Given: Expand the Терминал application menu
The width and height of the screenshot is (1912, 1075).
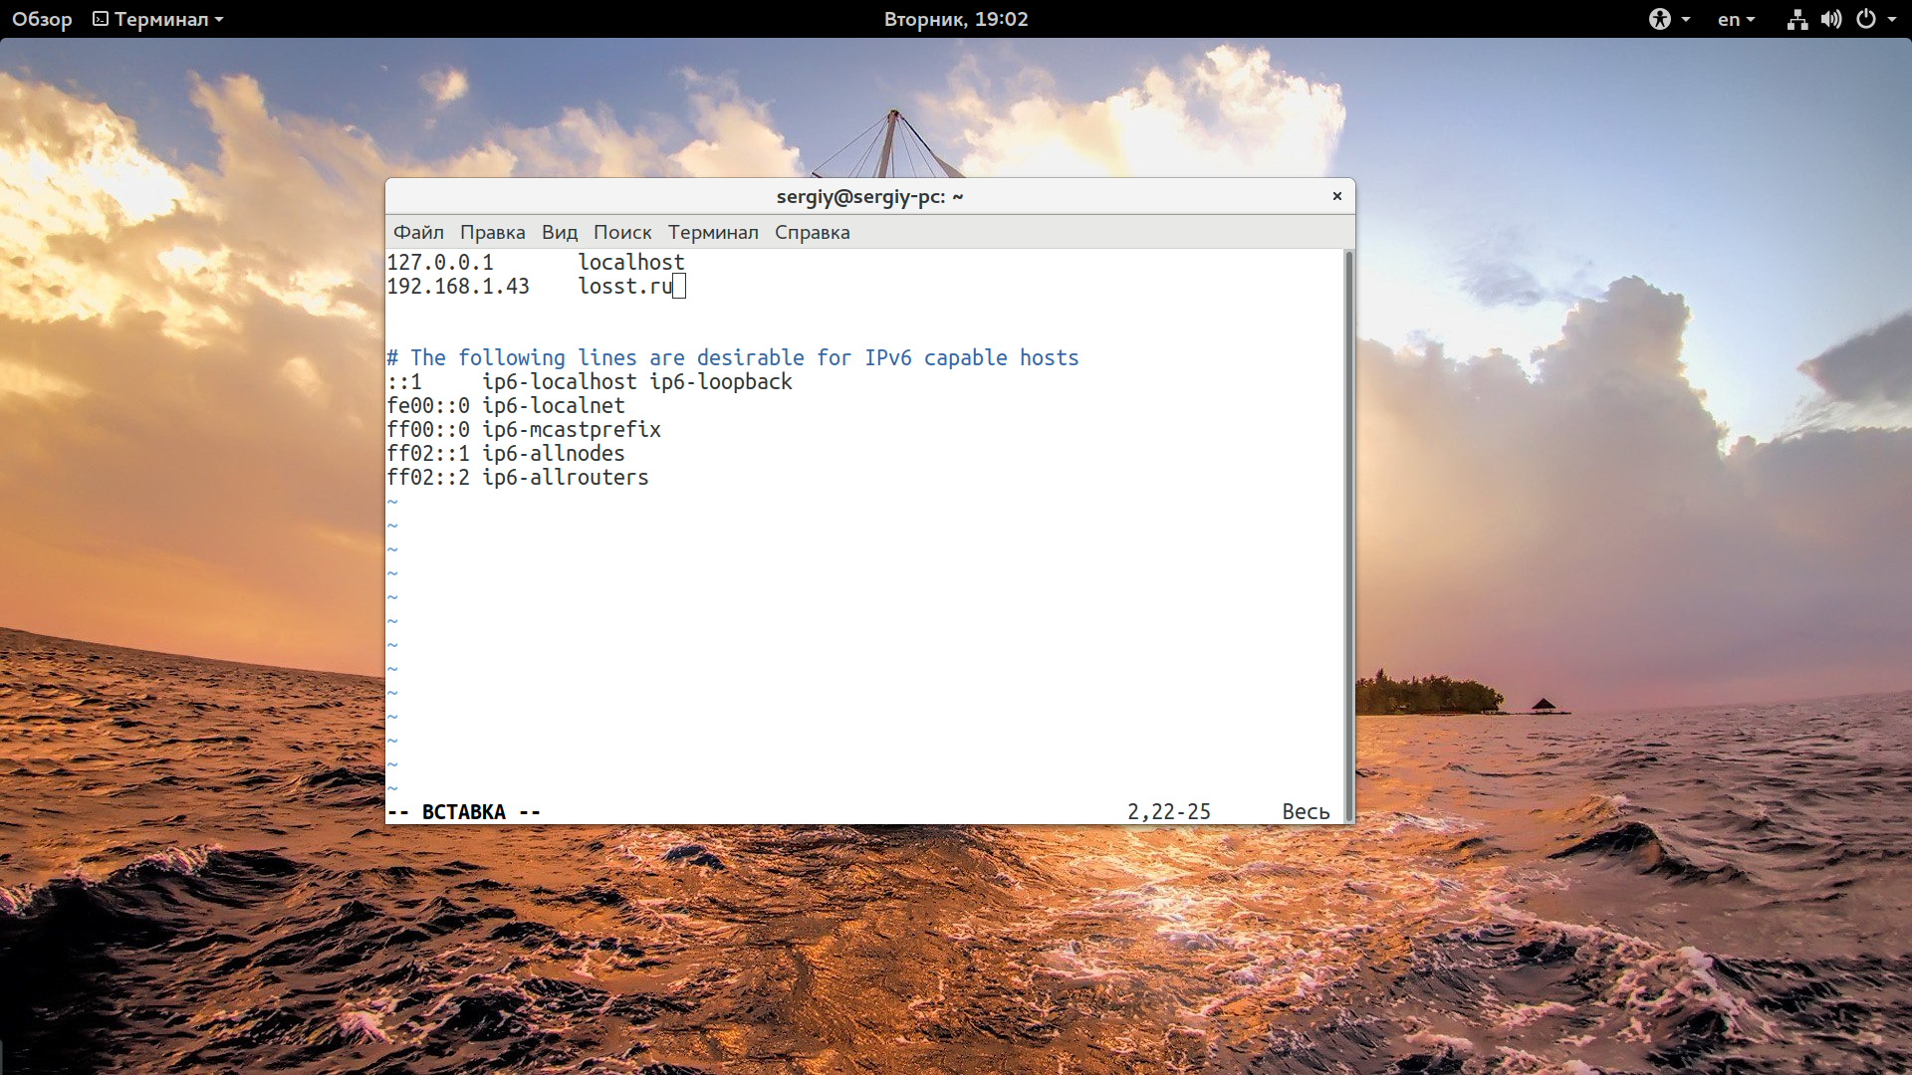Looking at the screenshot, I should click(x=161, y=19).
